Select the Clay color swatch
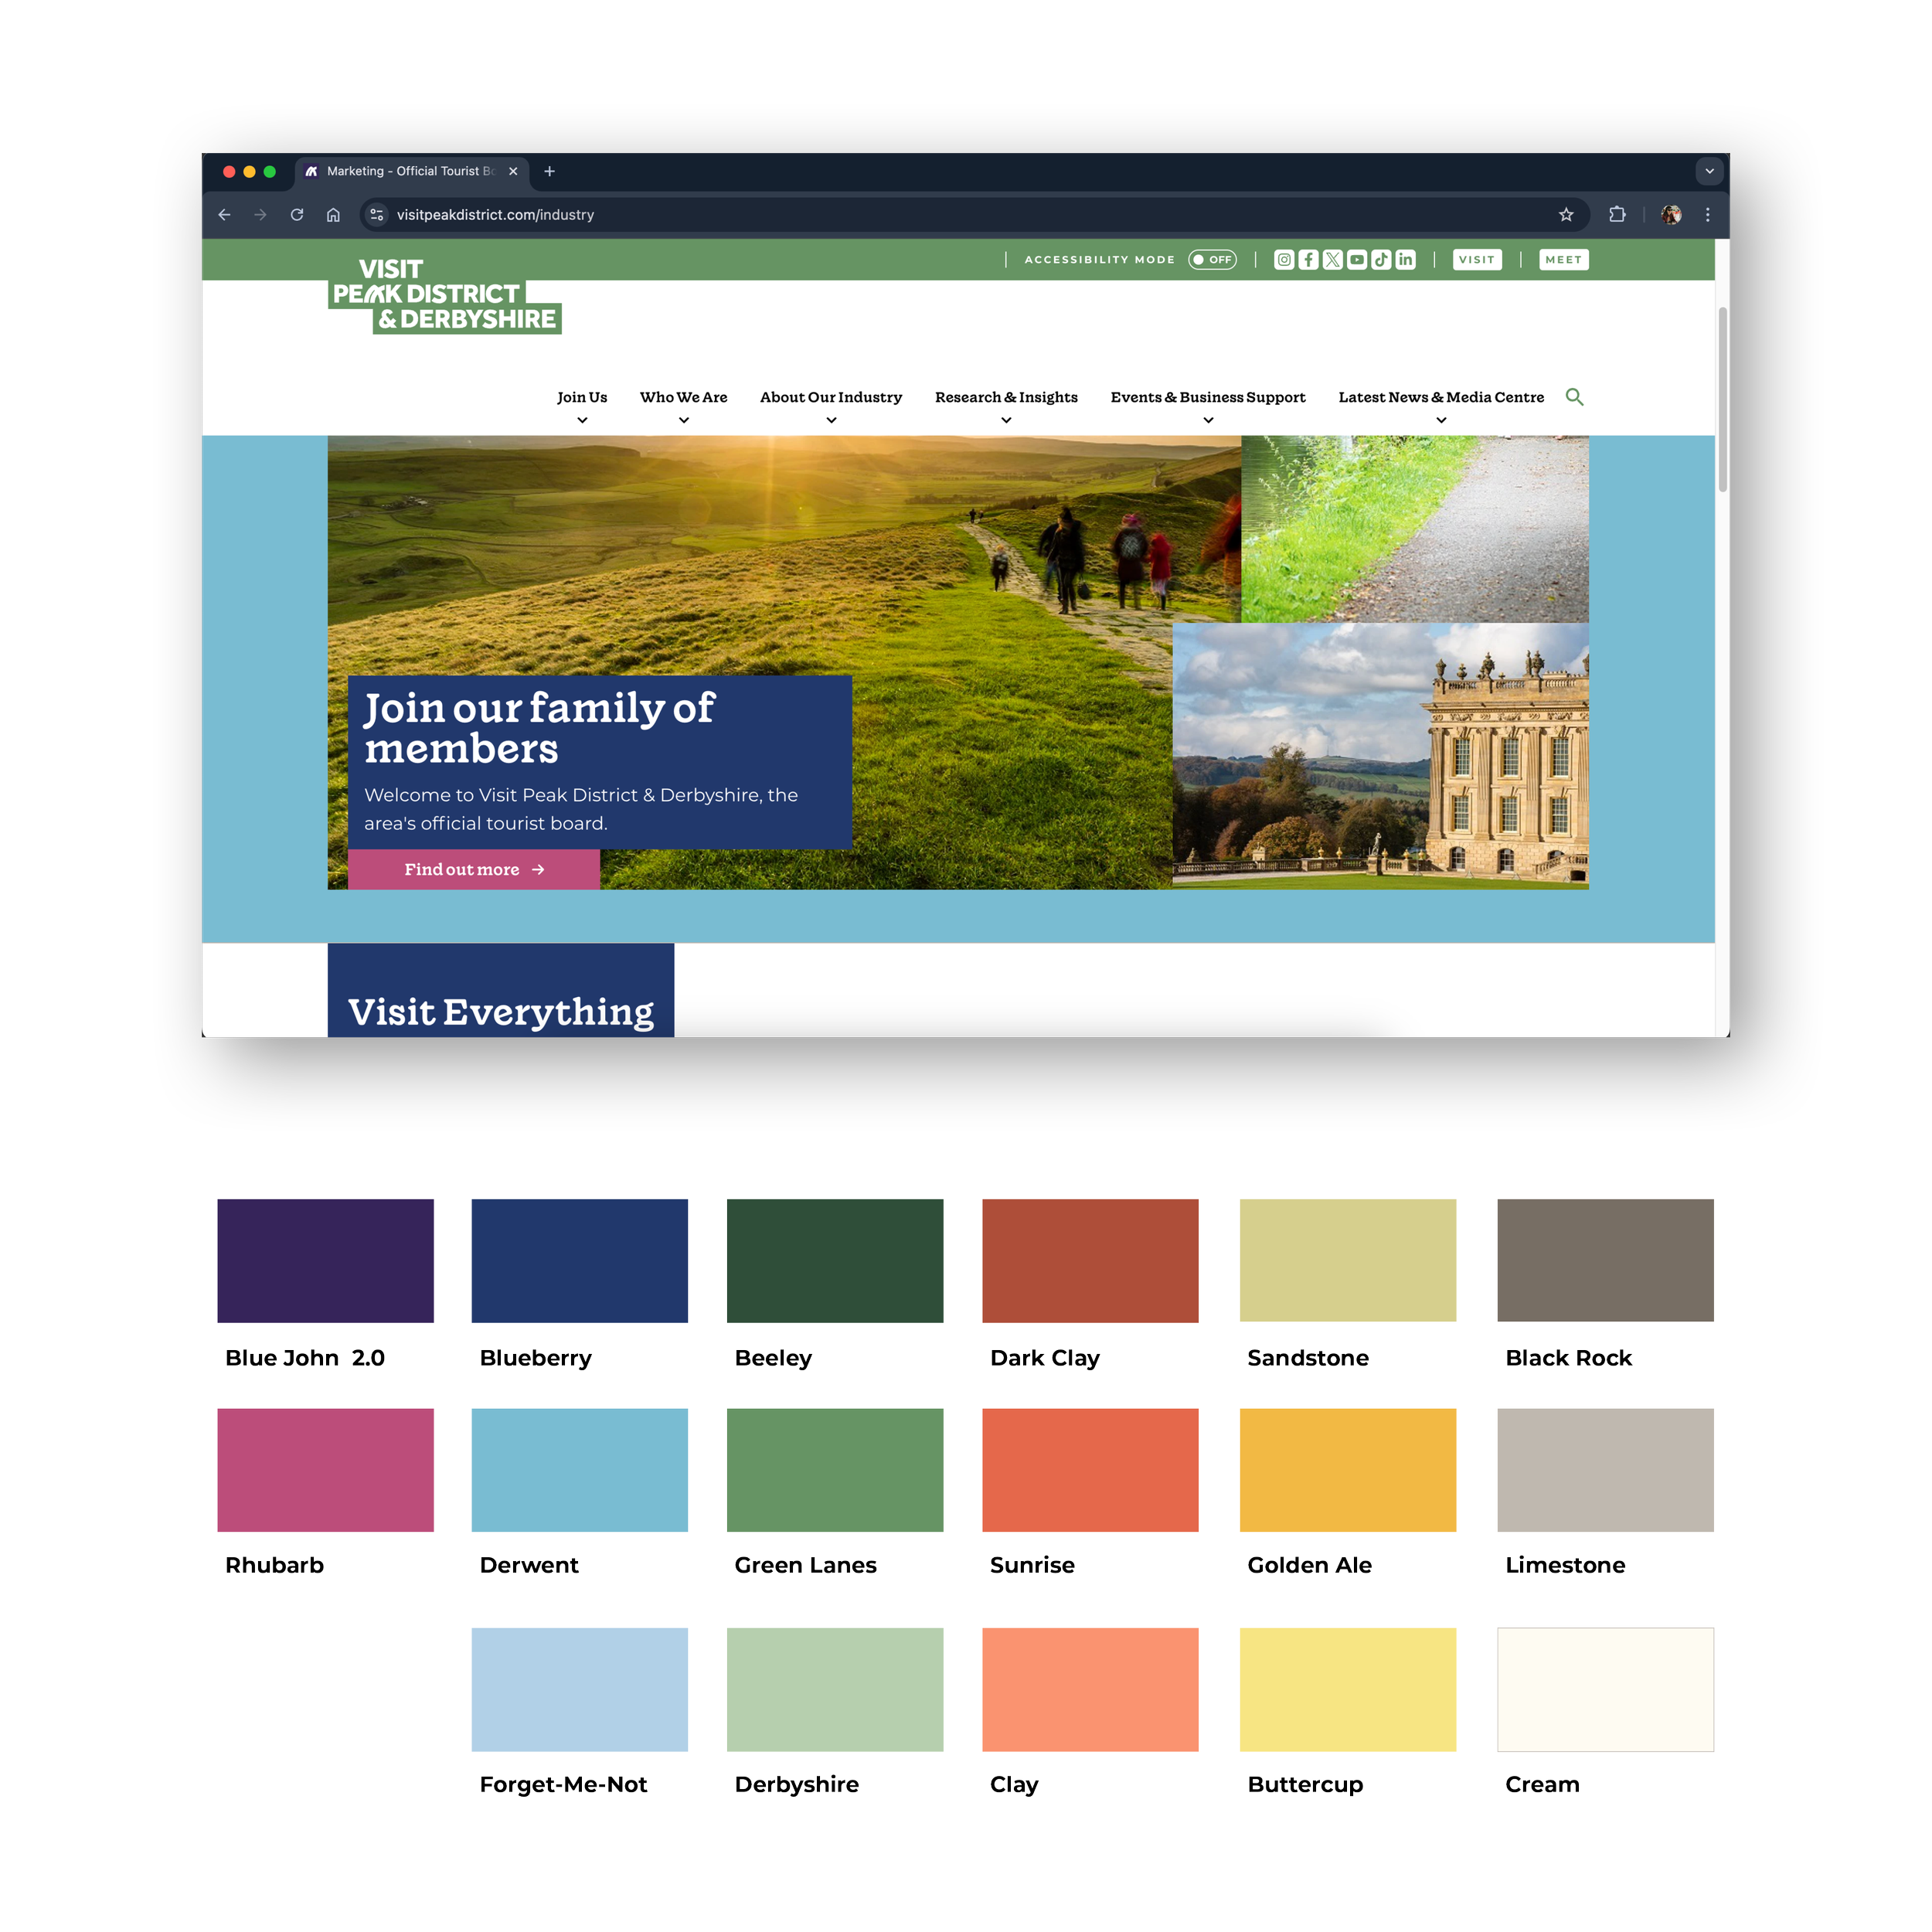Screen dimensions: 1932x1932 [x=1091, y=1690]
